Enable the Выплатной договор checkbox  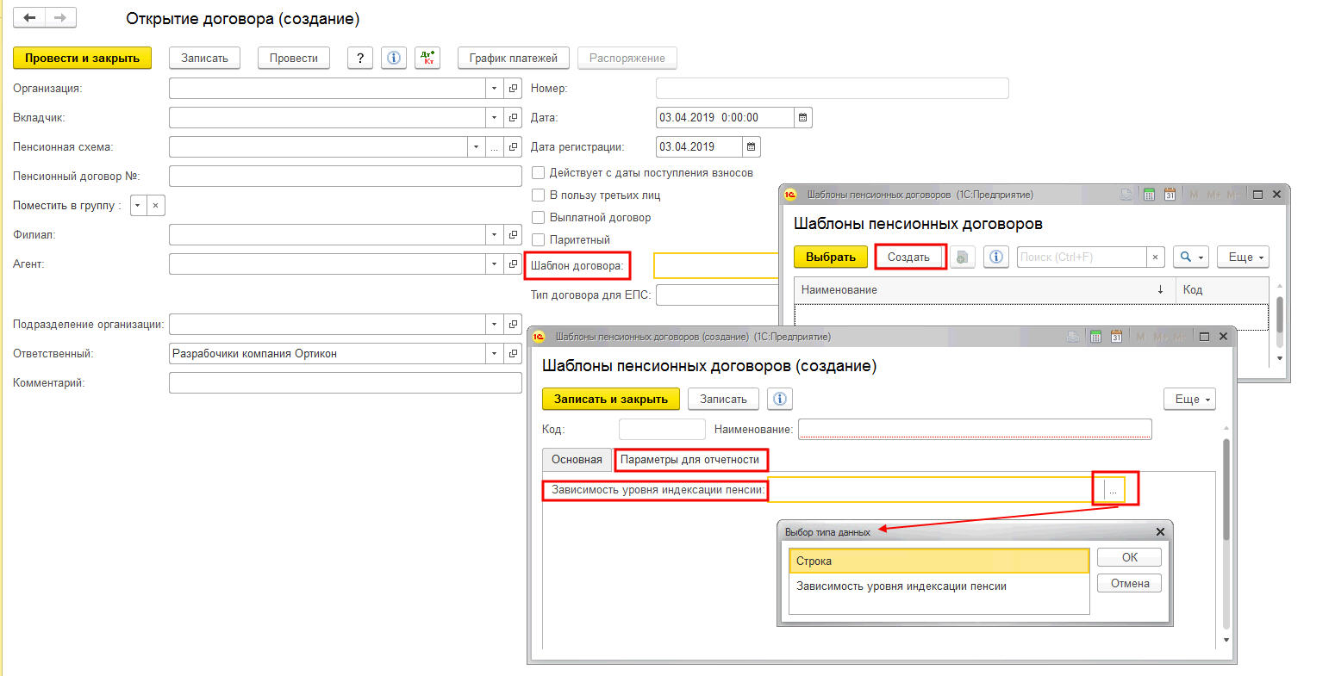(539, 217)
